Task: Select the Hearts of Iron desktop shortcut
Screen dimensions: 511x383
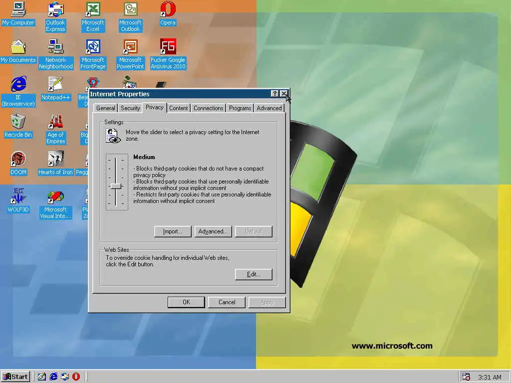Action: pyautogui.click(x=56, y=164)
